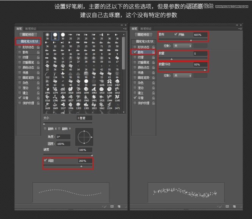Toggle 翻转 X checkbox
Viewport: 252px width, 219px height.
[45, 129]
